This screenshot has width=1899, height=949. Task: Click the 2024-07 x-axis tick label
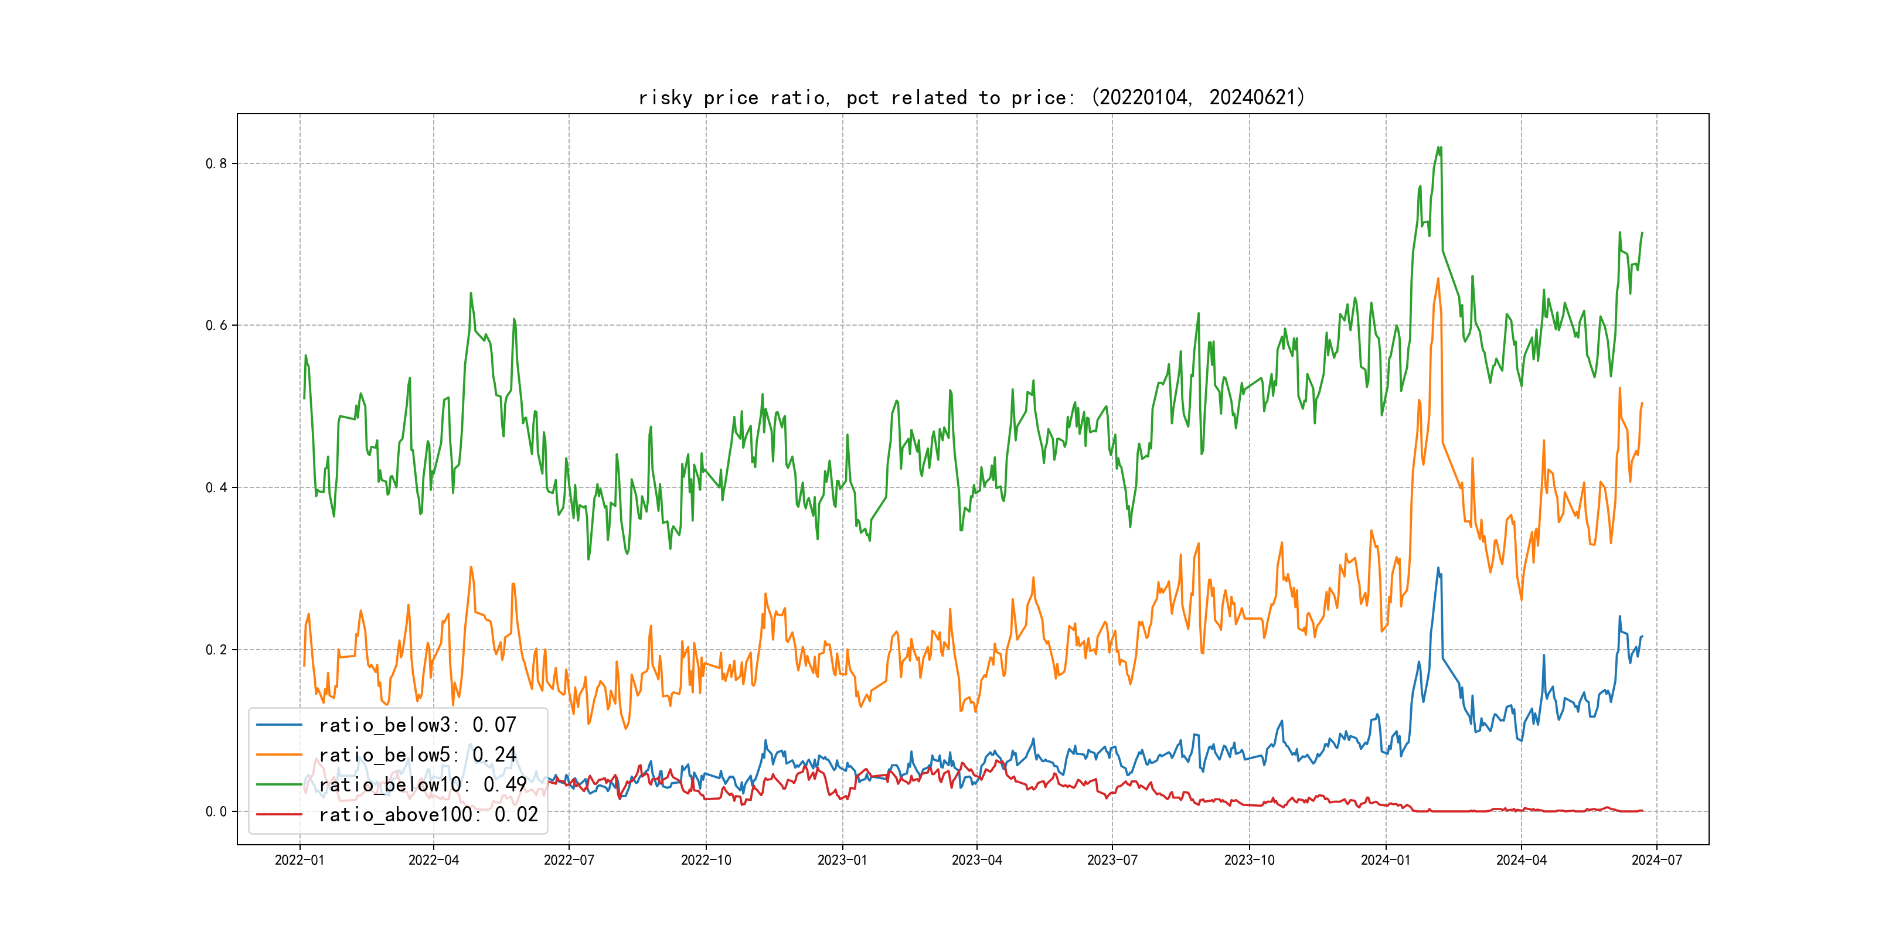(x=1656, y=860)
